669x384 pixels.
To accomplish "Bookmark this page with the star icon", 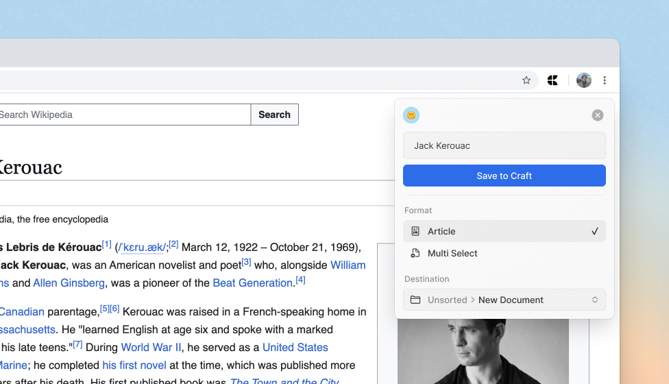I will click(526, 80).
